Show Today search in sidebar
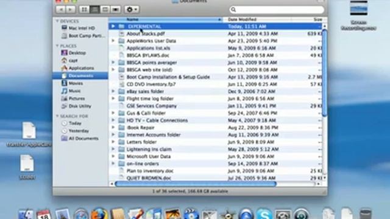The height and width of the screenshot is (219, 390). click(x=71, y=123)
